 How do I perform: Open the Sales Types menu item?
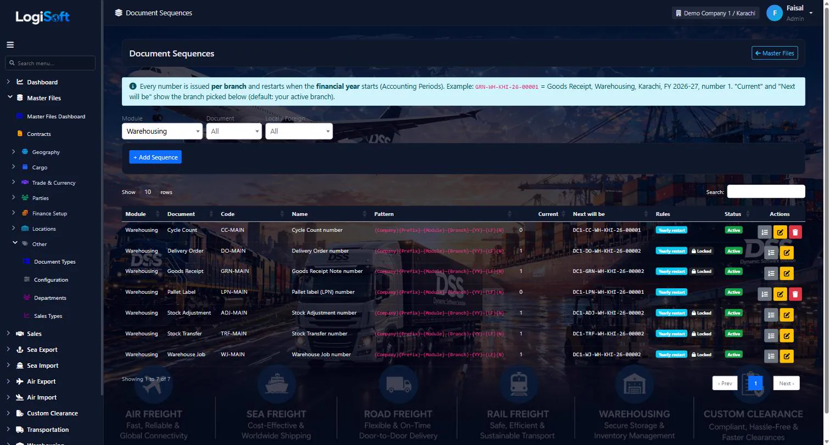pyautogui.click(x=48, y=316)
